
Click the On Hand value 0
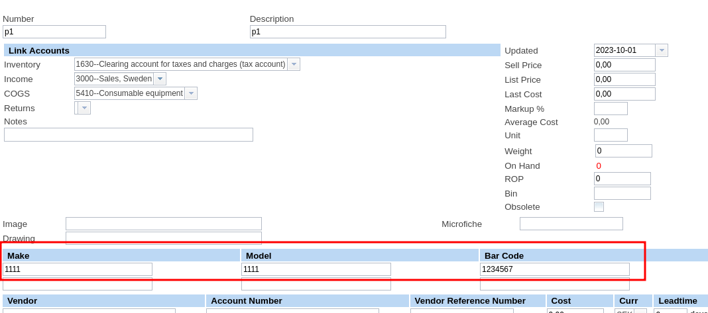[x=599, y=166]
